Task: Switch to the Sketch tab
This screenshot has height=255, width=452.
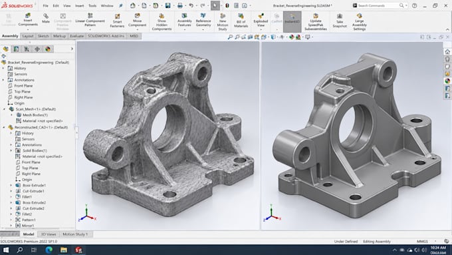Action: pyautogui.click(x=43, y=36)
